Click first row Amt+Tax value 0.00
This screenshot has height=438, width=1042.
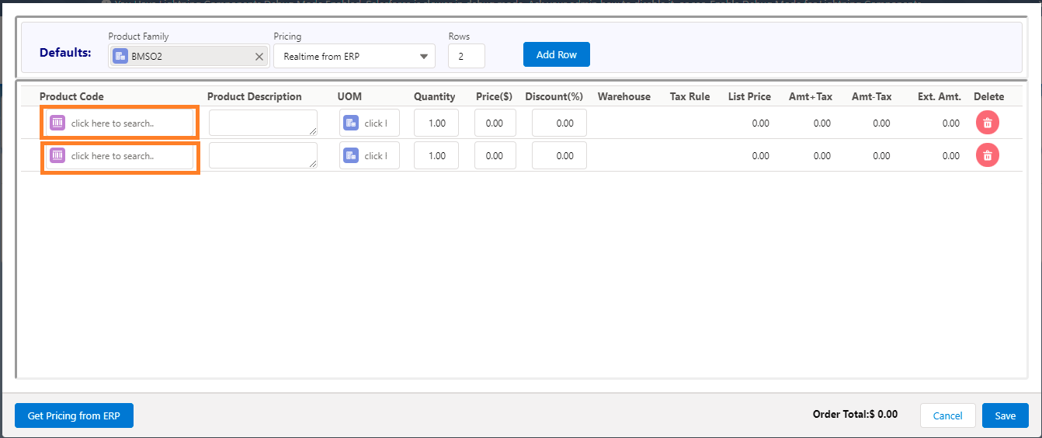tap(822, 123)
